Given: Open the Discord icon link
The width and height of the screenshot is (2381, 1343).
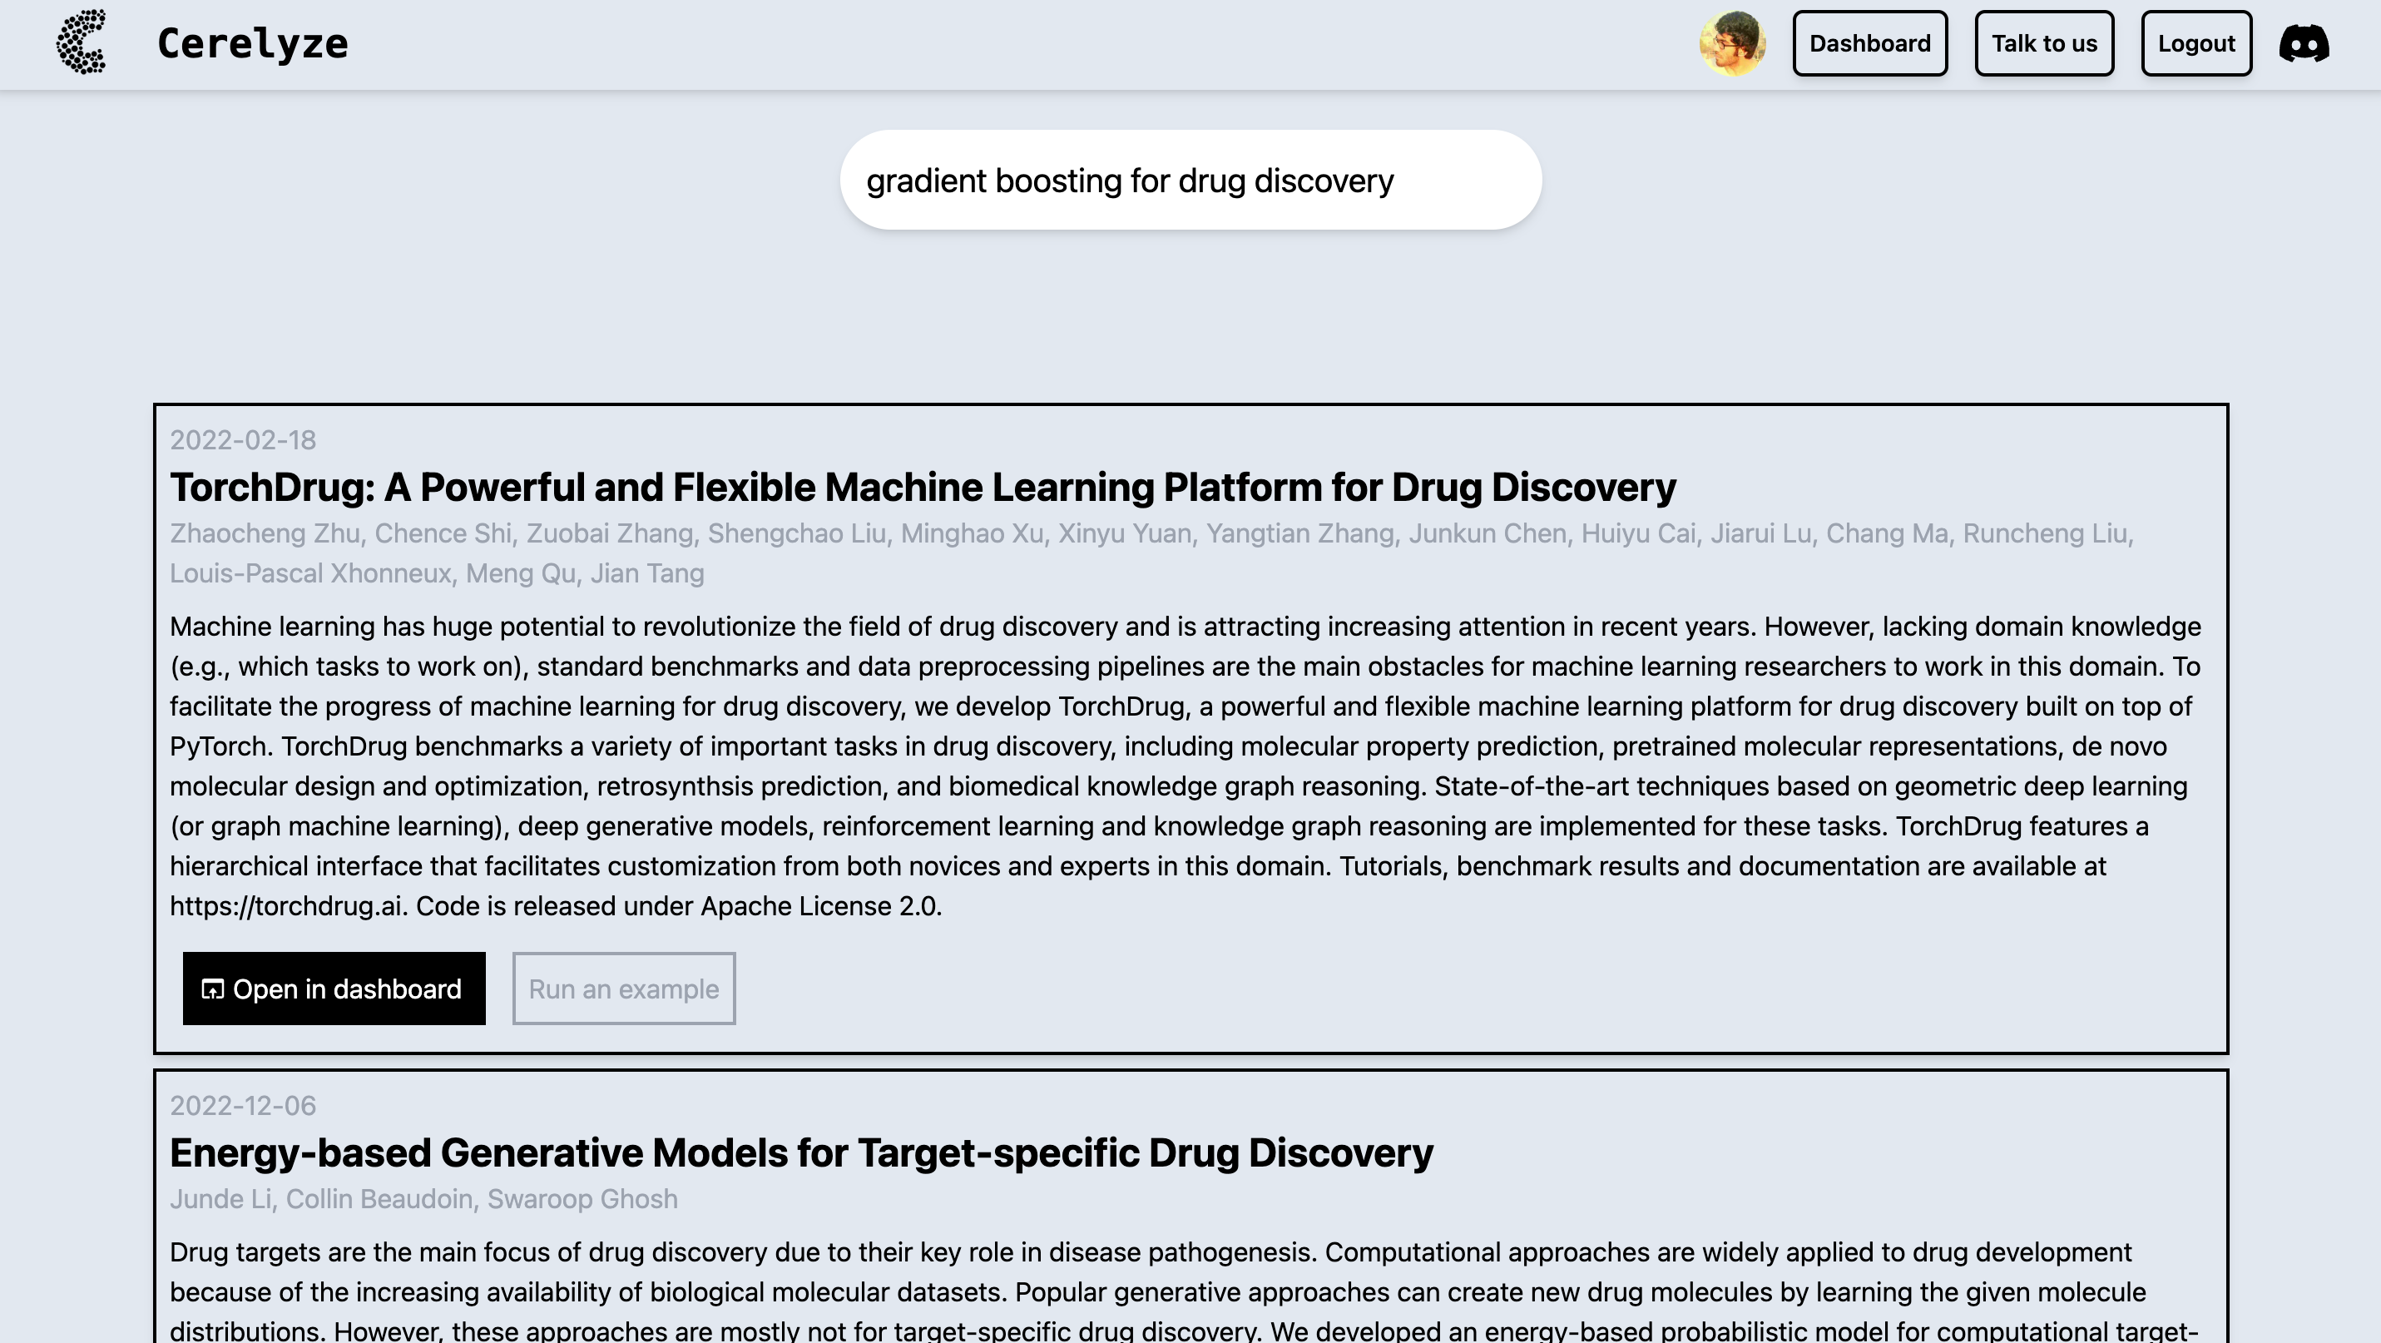Looking at the screenshot, I should [2304, 43].
